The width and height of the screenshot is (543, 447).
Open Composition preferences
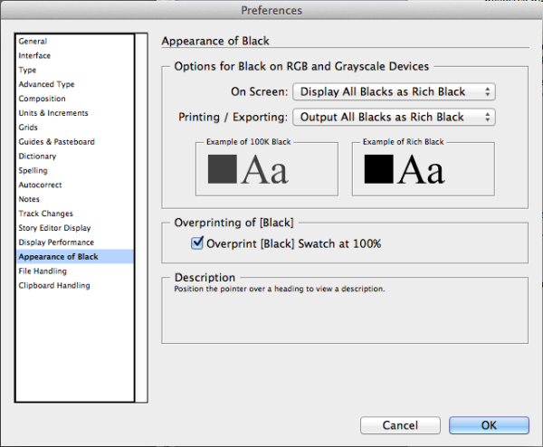pyautogui.click(x=43, y=100)
